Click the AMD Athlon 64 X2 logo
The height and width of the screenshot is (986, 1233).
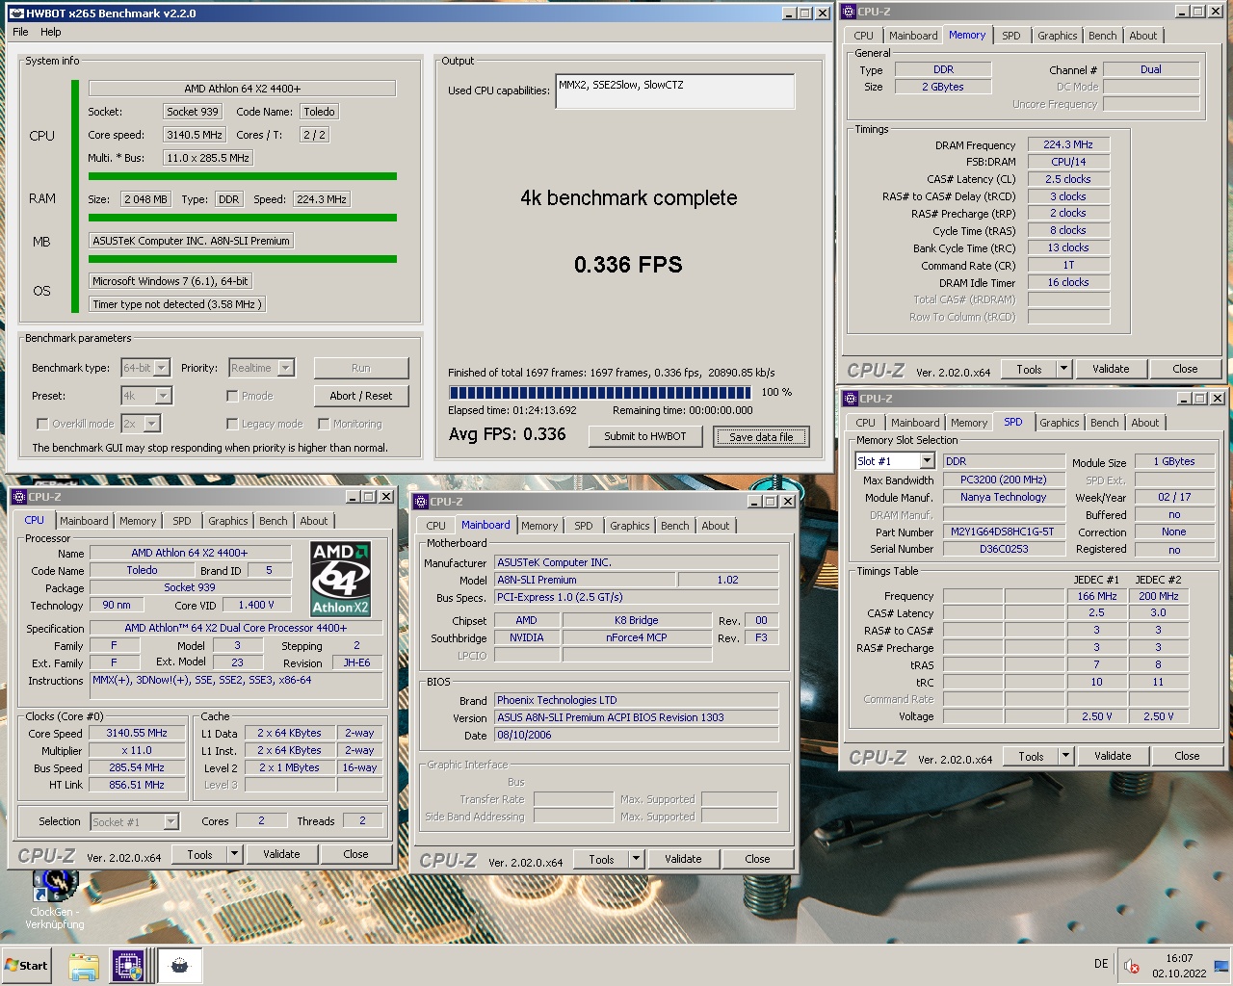tap(340, 579)
